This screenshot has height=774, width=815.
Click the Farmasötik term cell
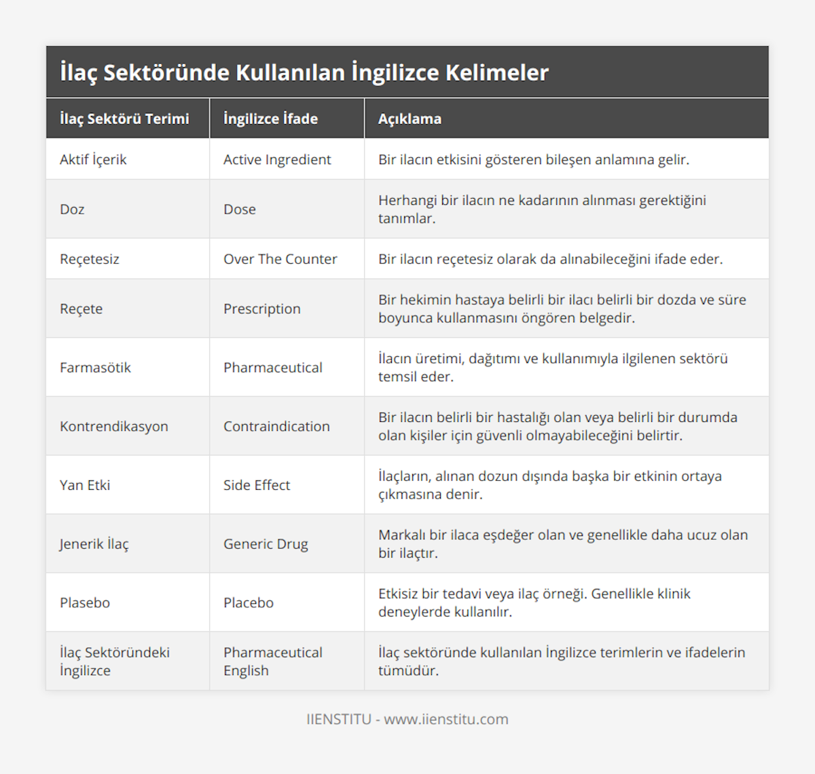coord(95,368)
